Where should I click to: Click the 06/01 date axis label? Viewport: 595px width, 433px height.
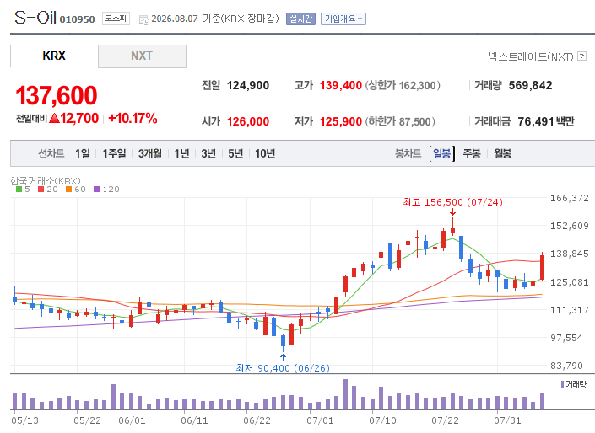(132, 420)
